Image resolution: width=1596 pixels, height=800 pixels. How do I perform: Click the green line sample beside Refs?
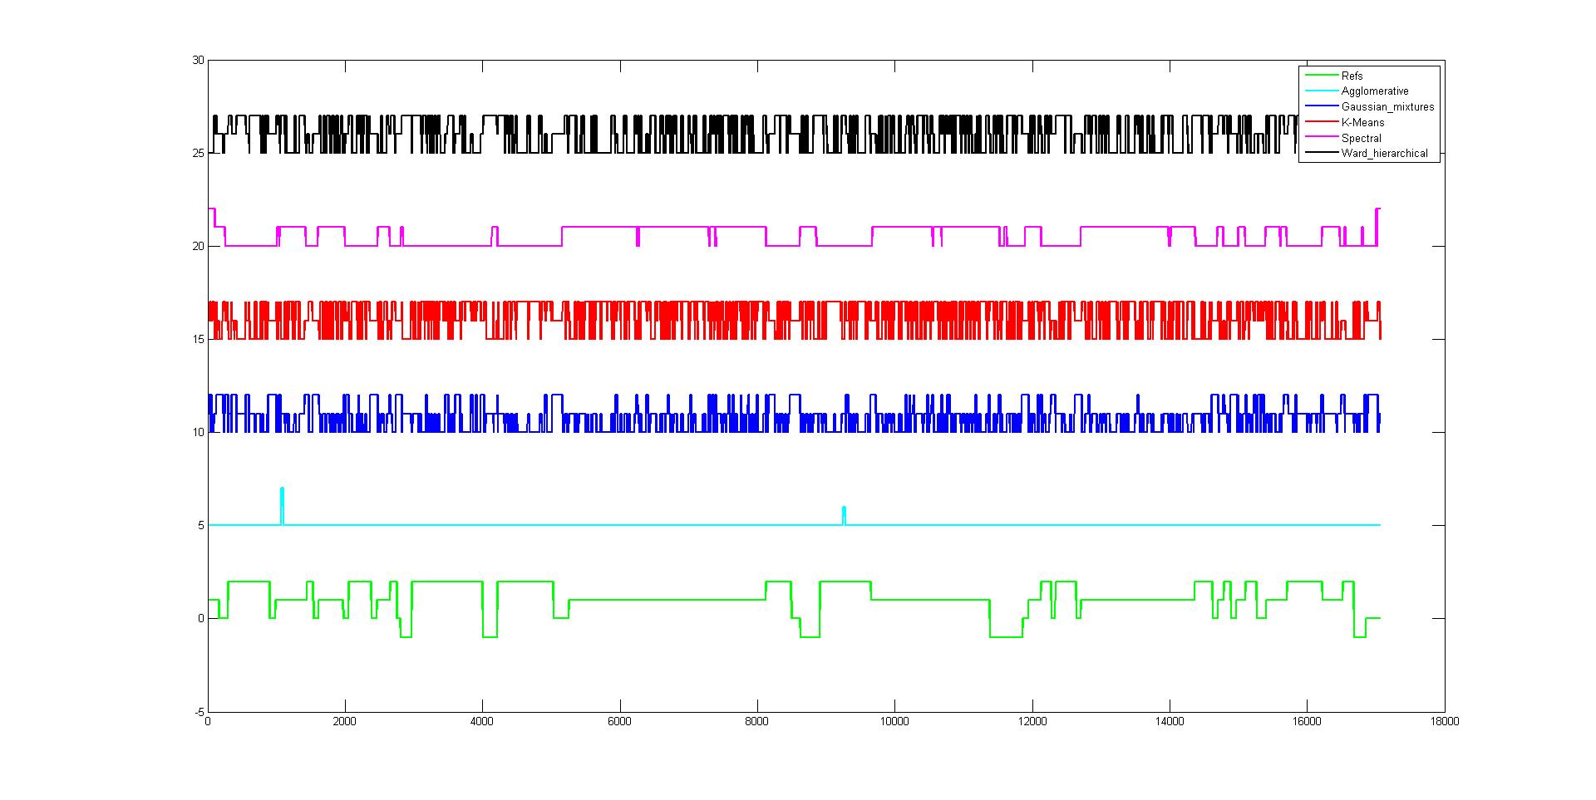1321,76
